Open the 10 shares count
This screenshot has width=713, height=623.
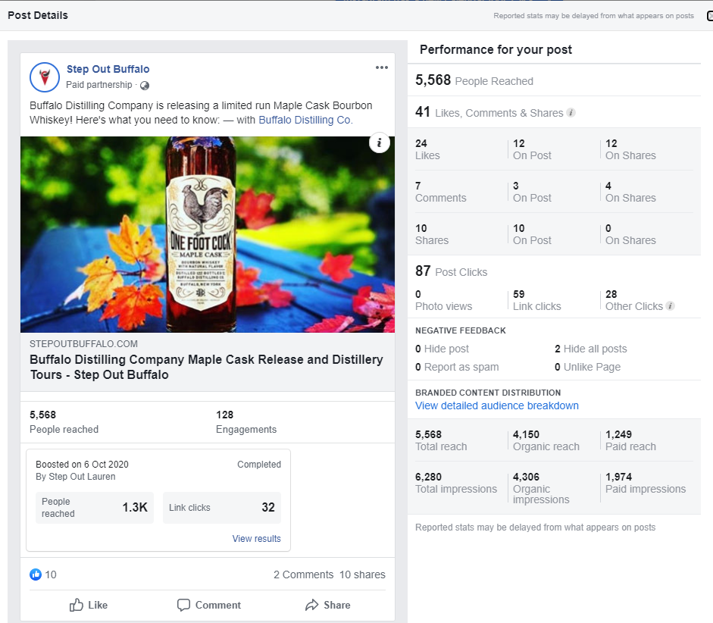(x=362, y=574)
